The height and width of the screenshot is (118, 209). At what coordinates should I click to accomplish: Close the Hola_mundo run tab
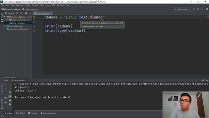pos(26,80)
